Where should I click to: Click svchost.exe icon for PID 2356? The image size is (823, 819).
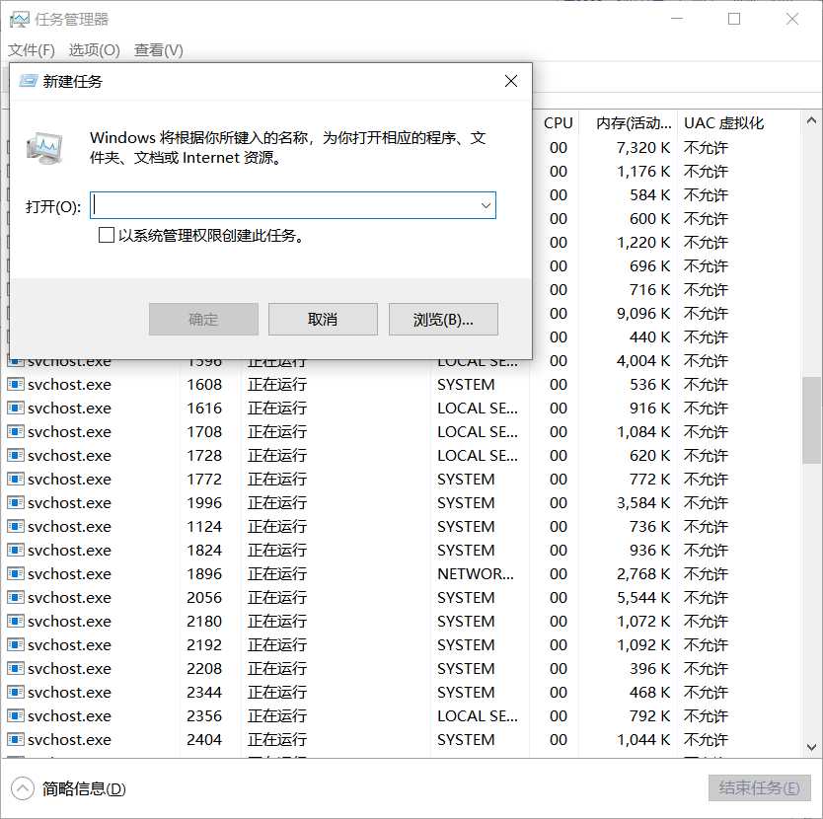15,715
